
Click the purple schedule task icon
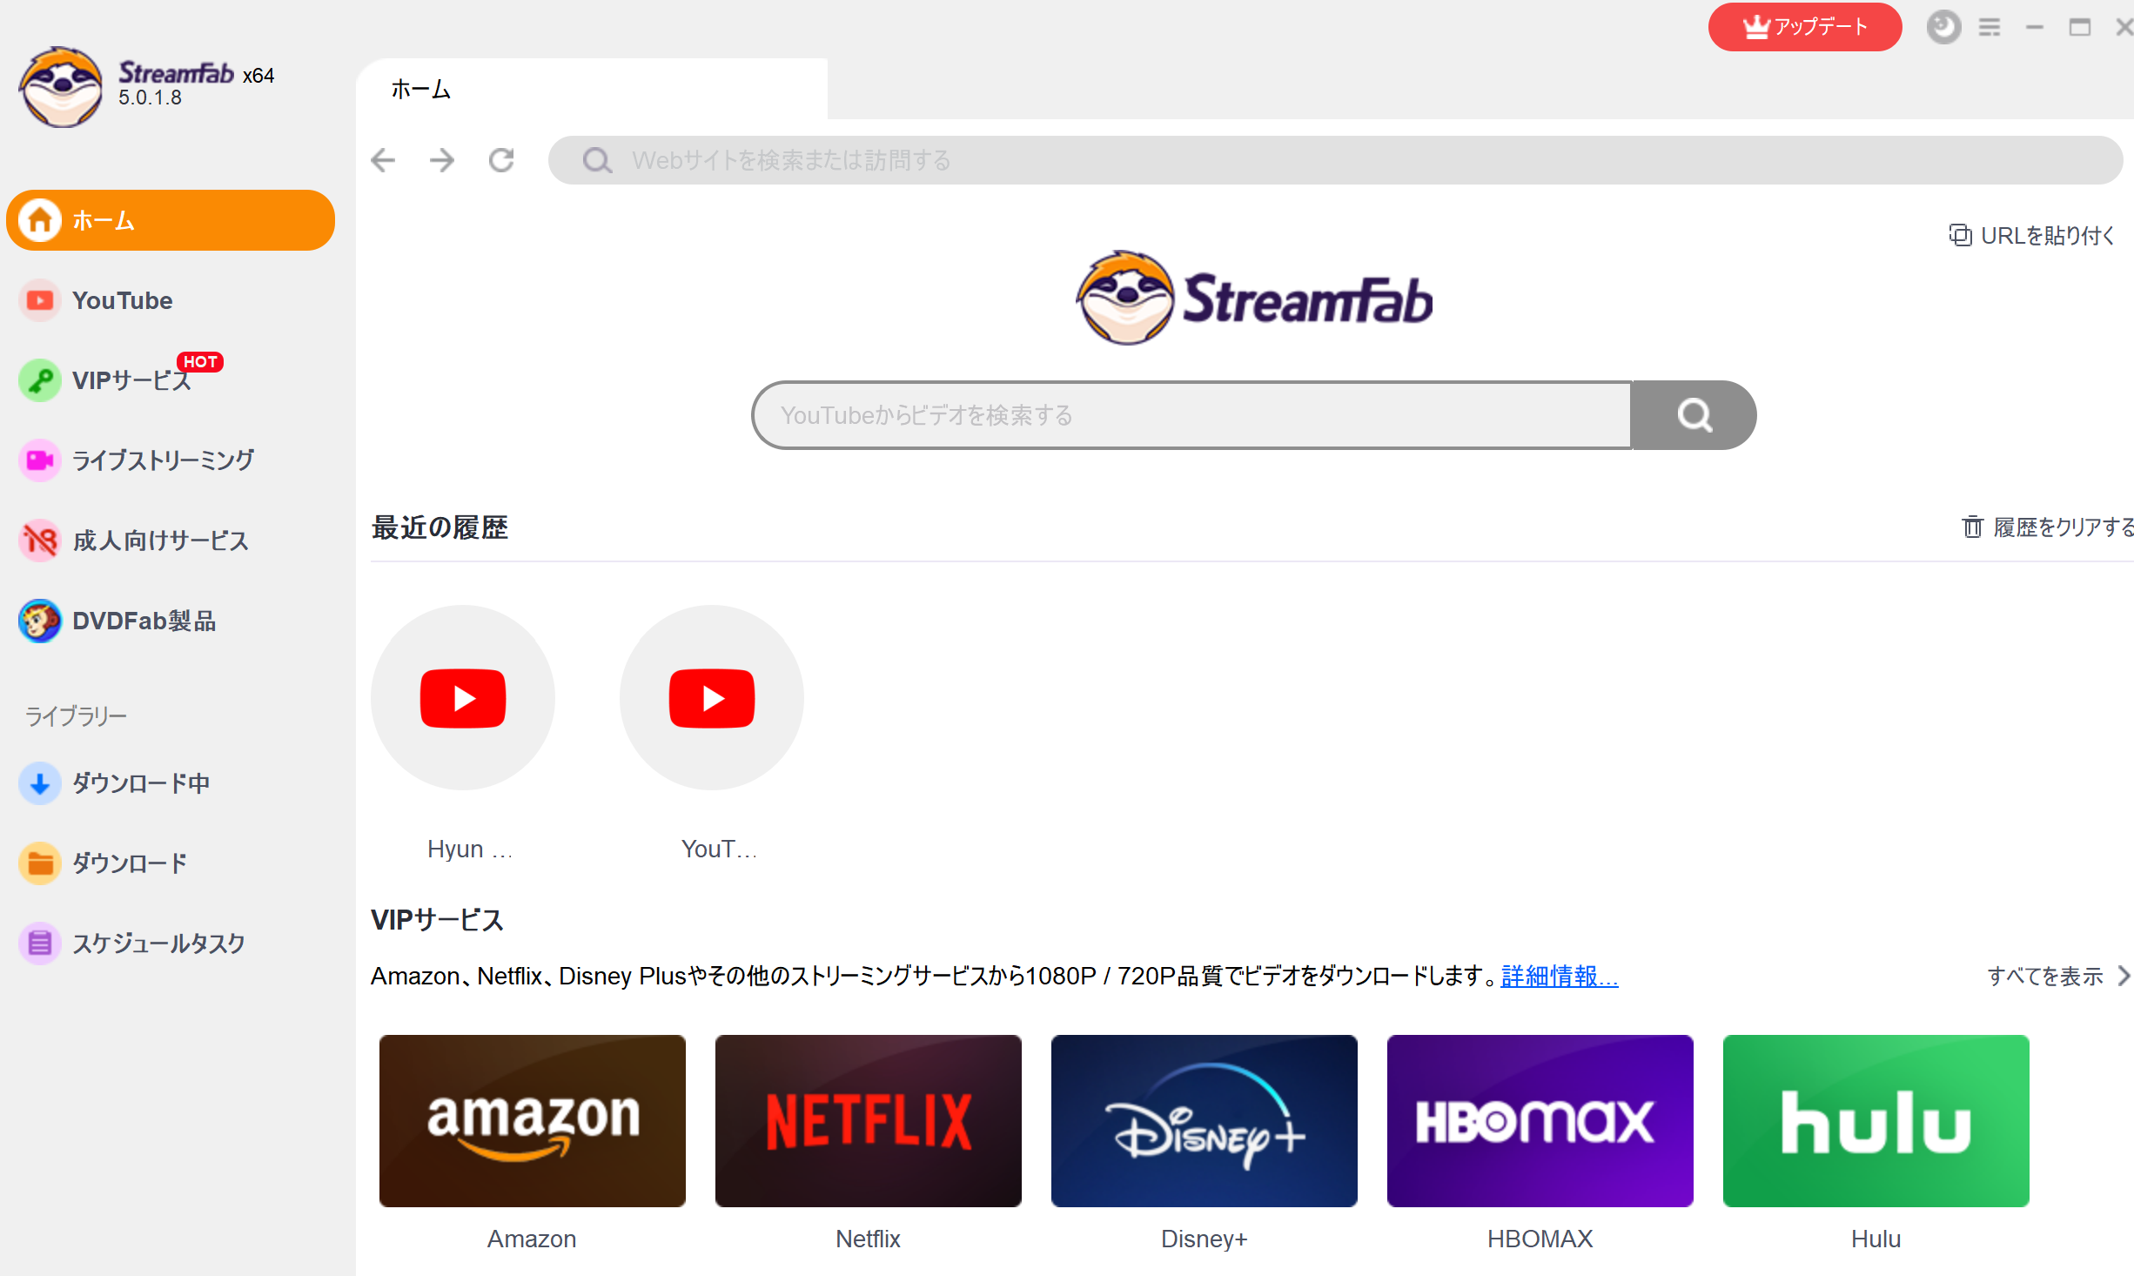click(40, 944)
